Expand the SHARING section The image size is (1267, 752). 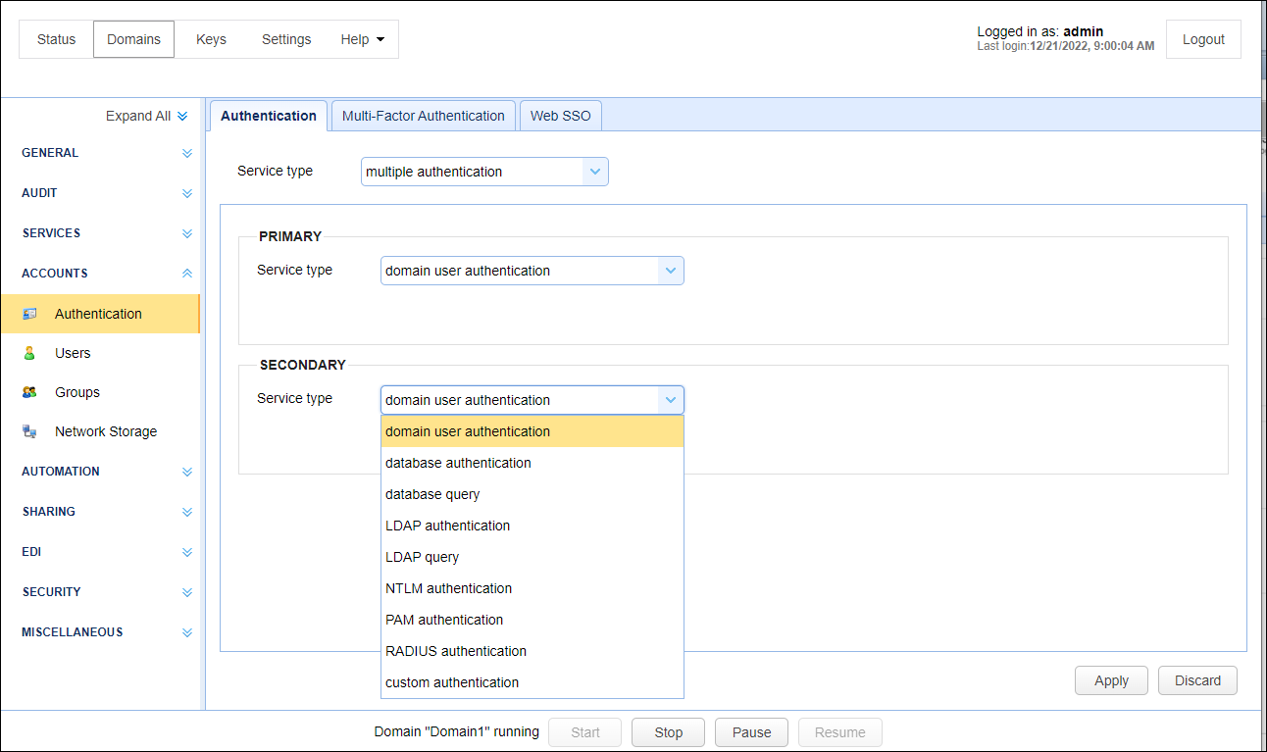click(x=187, y=512)
